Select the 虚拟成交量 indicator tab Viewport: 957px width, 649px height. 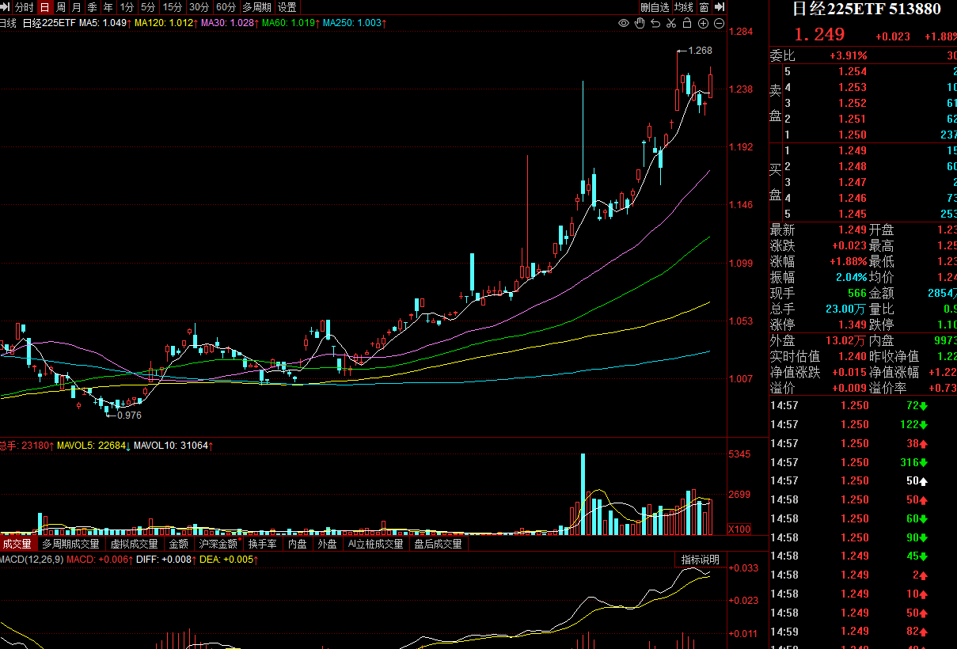click(134, 544)
